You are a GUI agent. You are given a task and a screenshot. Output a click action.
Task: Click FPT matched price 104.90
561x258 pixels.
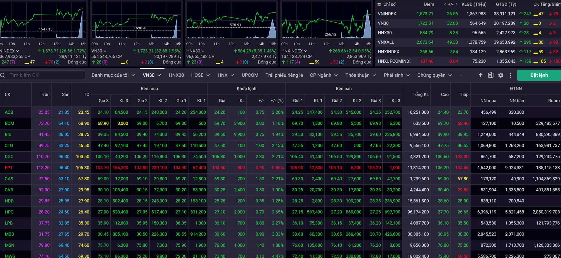(219, 168)
